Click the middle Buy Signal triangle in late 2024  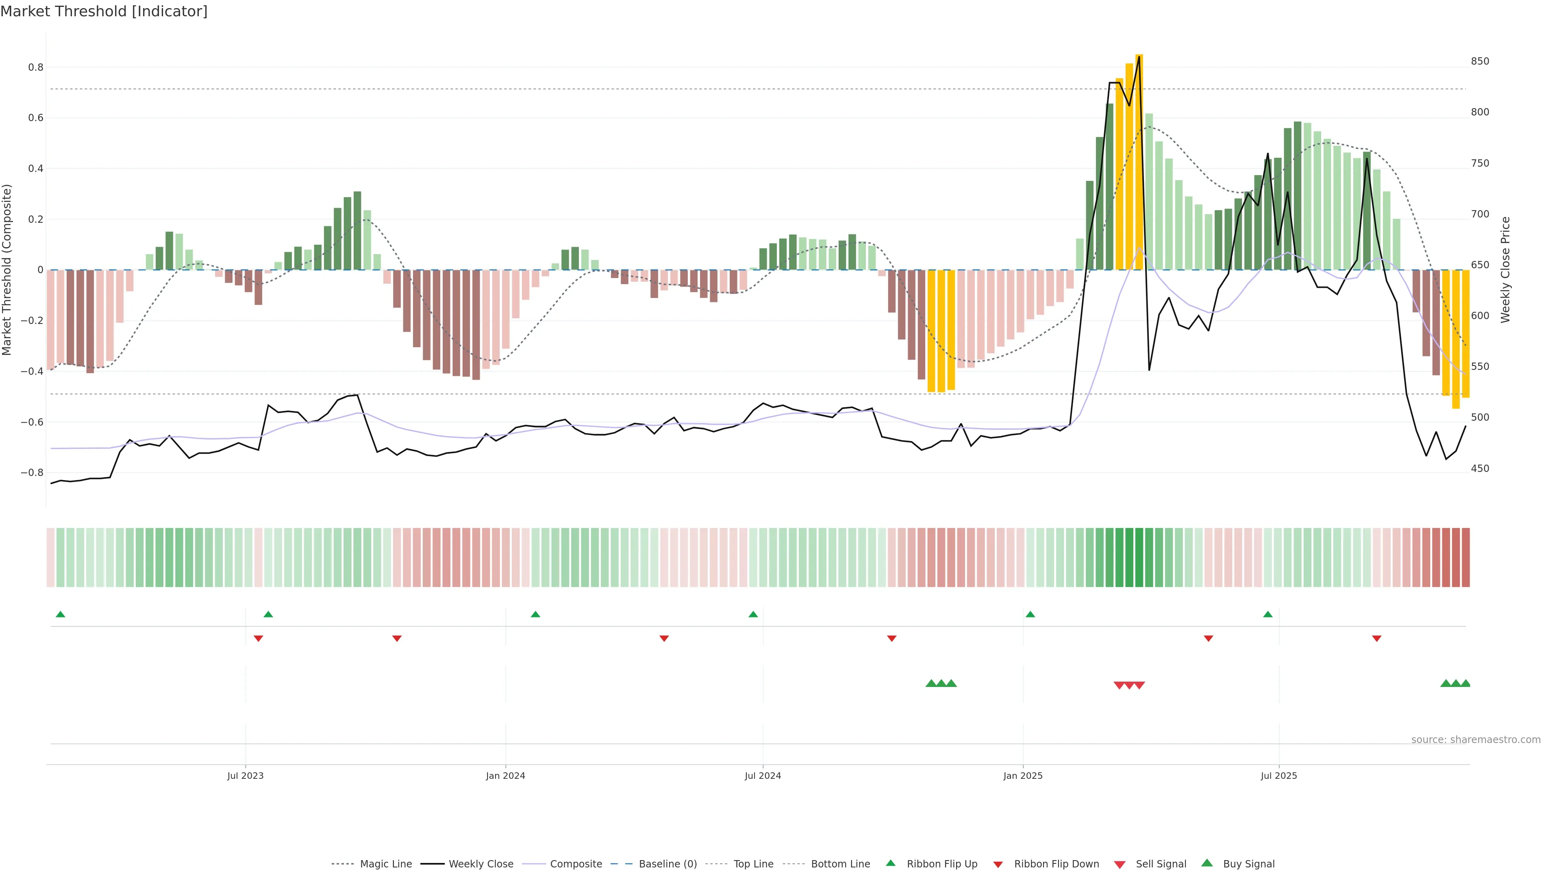(x=941, y=683)
